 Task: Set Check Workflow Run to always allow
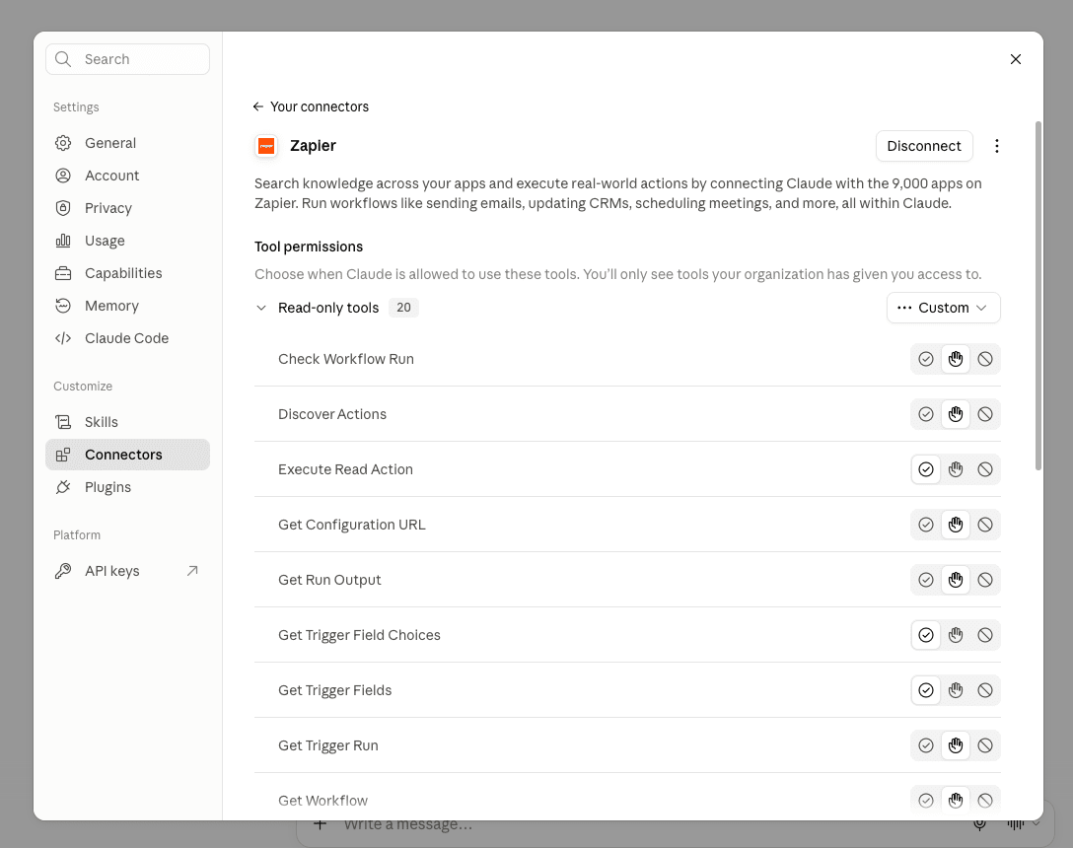[x=926, y=359]
